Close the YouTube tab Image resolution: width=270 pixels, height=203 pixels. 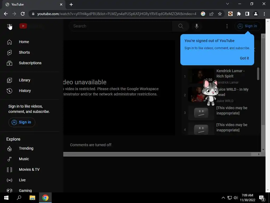61,4
